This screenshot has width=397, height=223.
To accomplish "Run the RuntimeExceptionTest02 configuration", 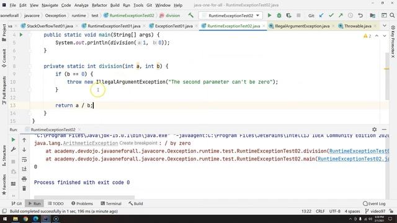I will pyautogui.click(x=269, y=15).
